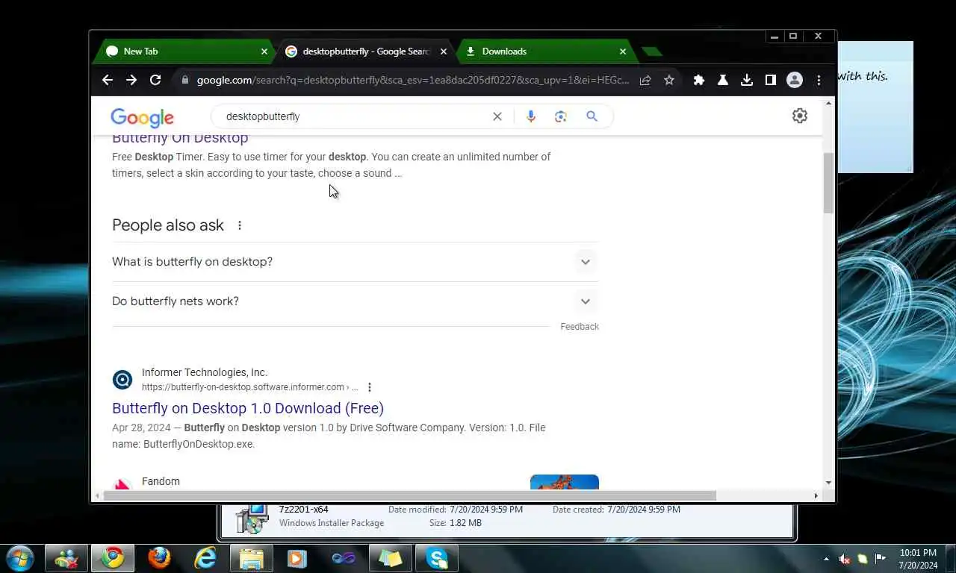Open Skype from the taskbar

(437, 558)
